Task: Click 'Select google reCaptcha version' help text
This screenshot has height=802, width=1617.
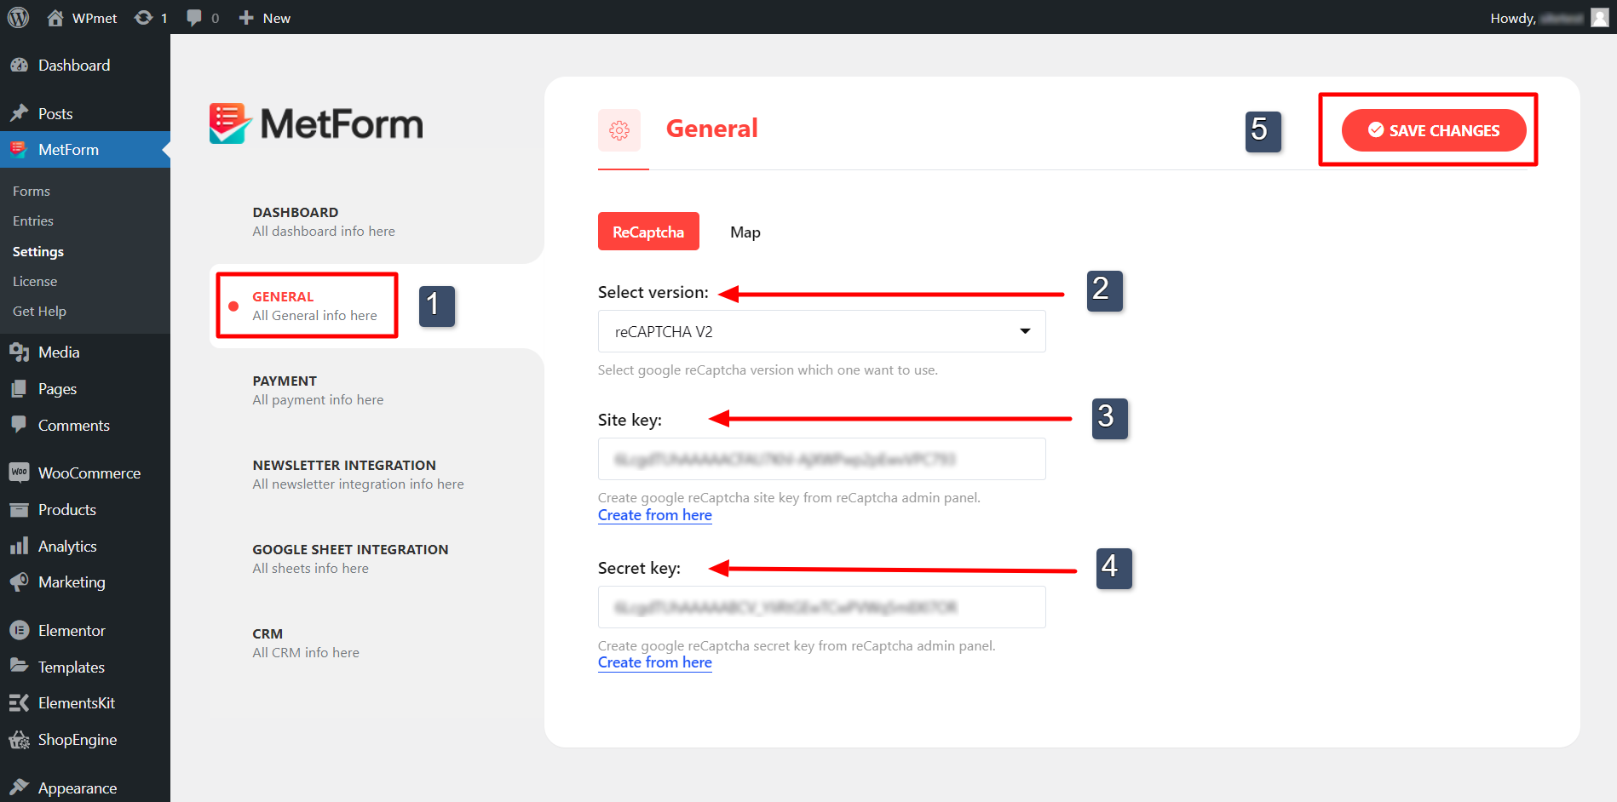Action: [768, 370]
